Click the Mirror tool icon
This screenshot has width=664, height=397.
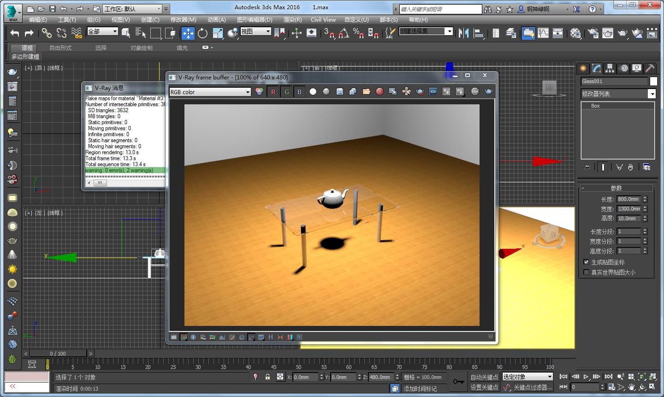tap(464, 33)
